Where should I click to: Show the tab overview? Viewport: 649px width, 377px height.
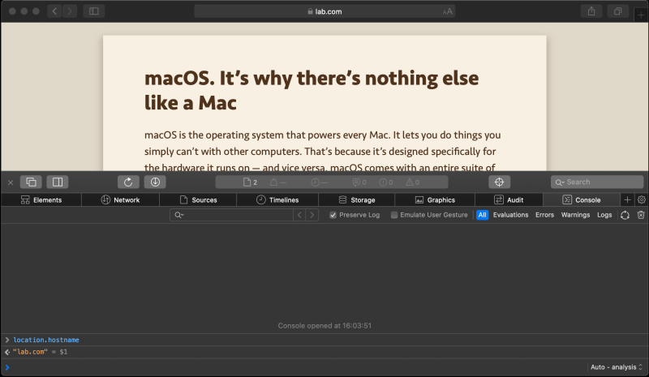coord(617,11)
